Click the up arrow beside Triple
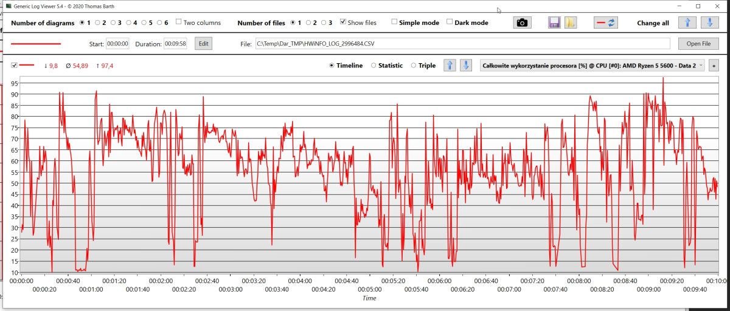This screenshot has width=730, height=311. coord(450,65)
